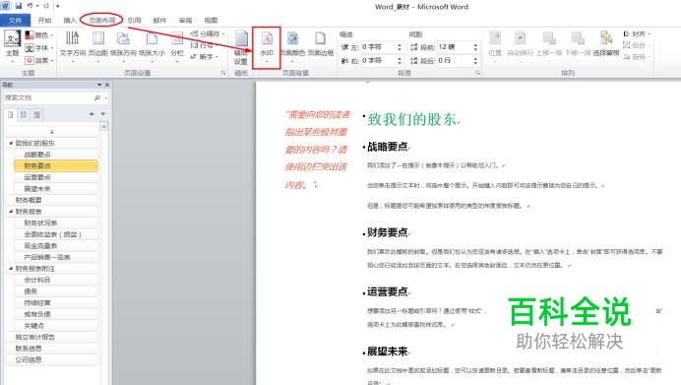Click the 水印 (Watermark) button
Screen dimensions: 681x385
point(267,47)
